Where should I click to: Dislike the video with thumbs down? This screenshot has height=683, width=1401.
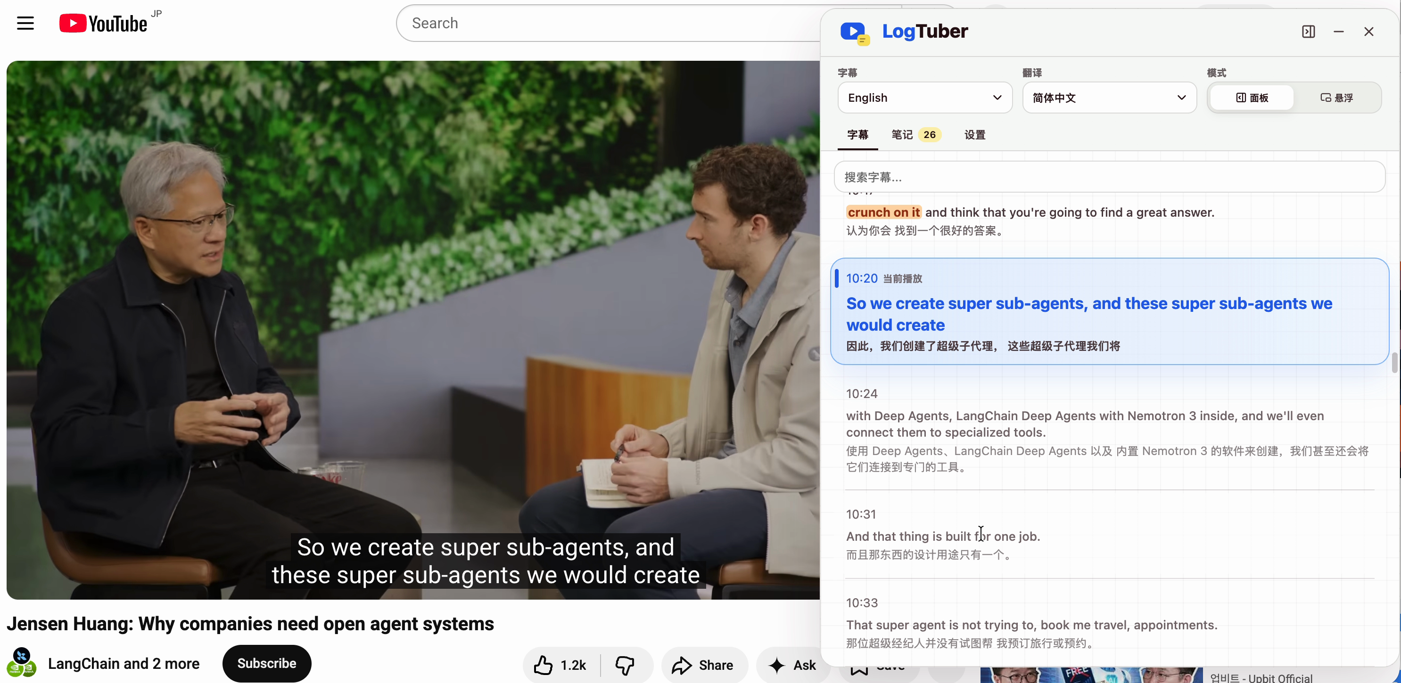625,665
